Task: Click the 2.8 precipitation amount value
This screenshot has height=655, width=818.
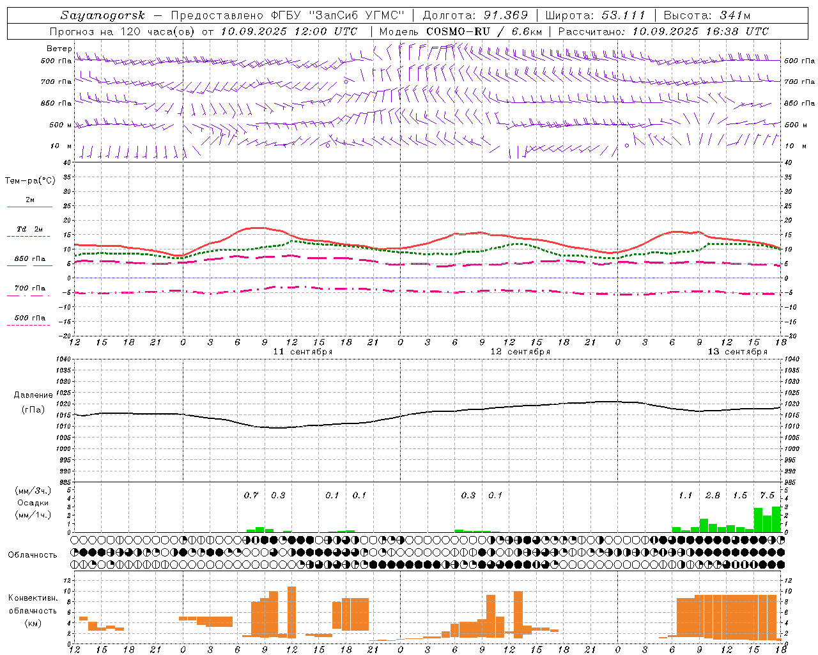Action: (713, 495)
